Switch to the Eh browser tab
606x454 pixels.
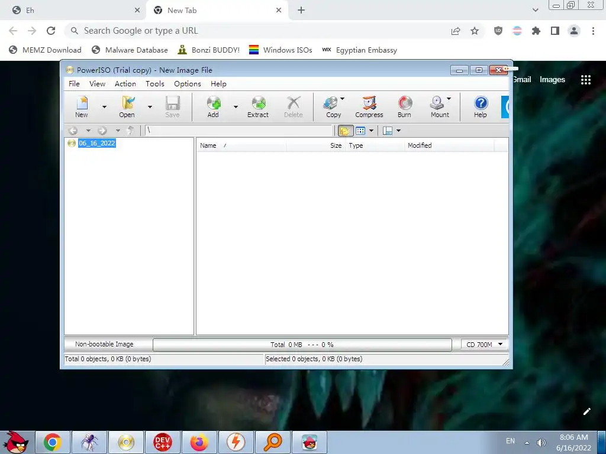[73, 11]
